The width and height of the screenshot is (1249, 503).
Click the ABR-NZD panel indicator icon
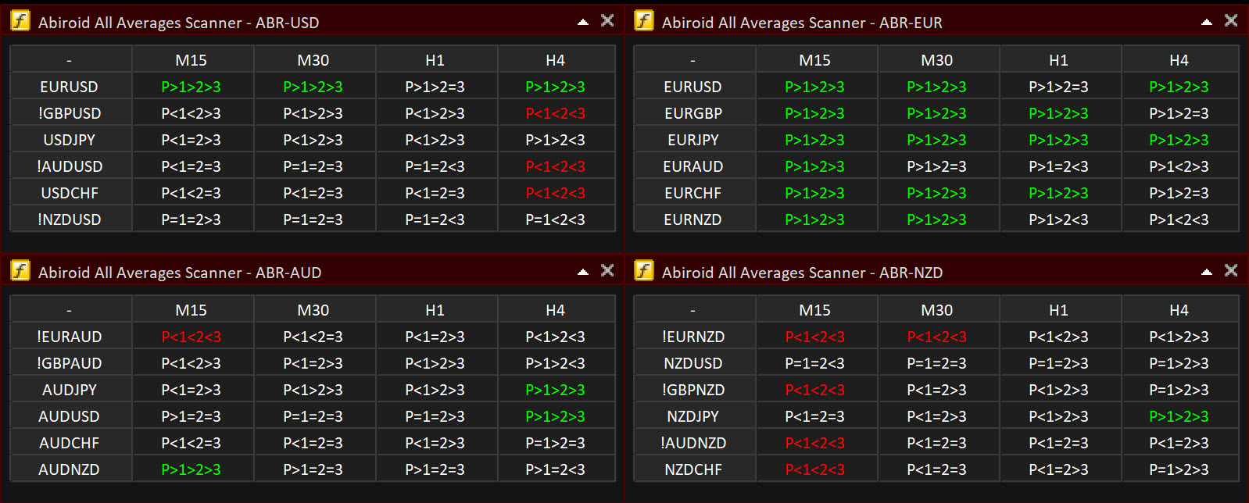tap(644, 271)
